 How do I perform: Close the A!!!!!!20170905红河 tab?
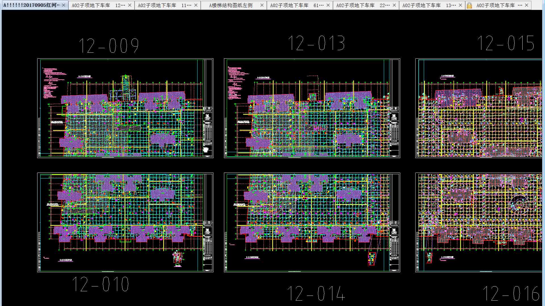pyautogui.click(x=64, y=5)
